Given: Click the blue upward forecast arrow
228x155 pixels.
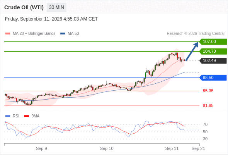Looking at the screenshot, I should 192,51.
